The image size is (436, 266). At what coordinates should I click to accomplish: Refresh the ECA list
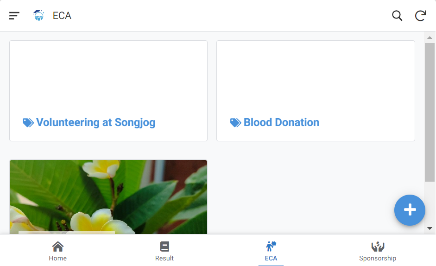point(420,16)
